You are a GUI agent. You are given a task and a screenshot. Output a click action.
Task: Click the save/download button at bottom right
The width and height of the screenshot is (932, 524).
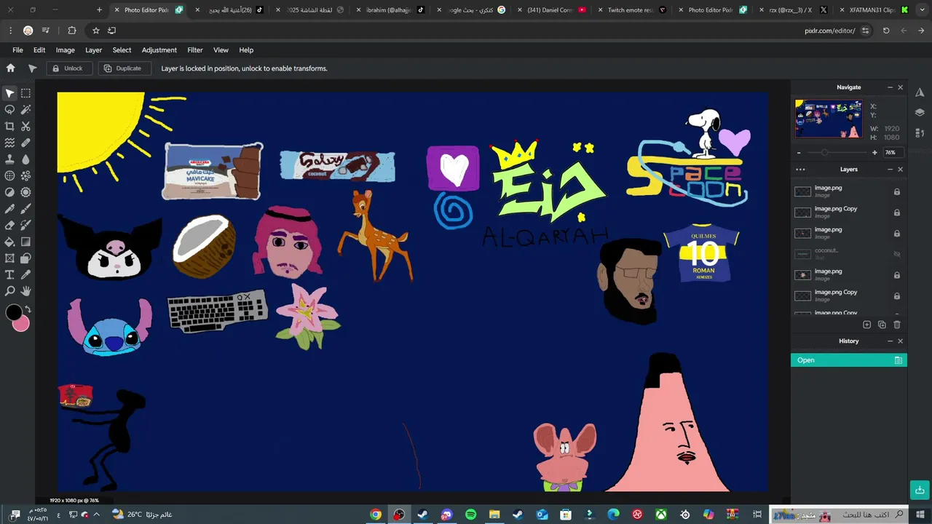pyautogui.click(x=920, y=489)
